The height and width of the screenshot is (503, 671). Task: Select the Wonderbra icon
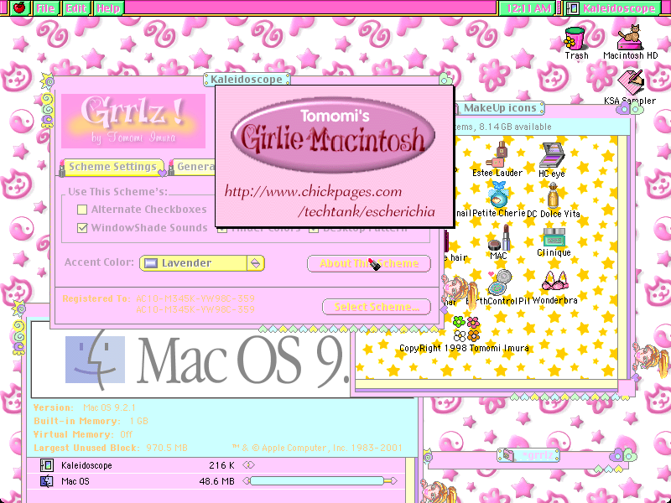554,282
